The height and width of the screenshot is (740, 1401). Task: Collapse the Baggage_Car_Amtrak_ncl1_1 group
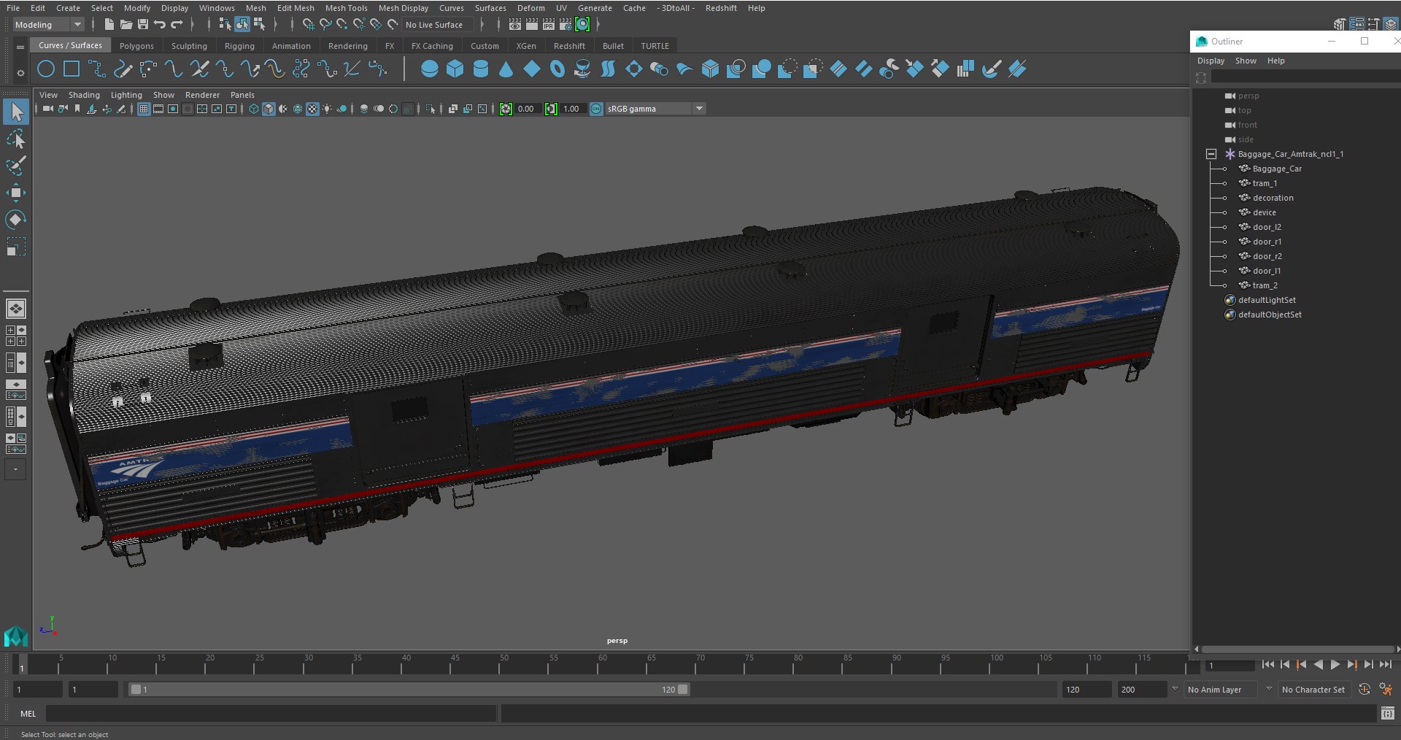point(1211,154)
